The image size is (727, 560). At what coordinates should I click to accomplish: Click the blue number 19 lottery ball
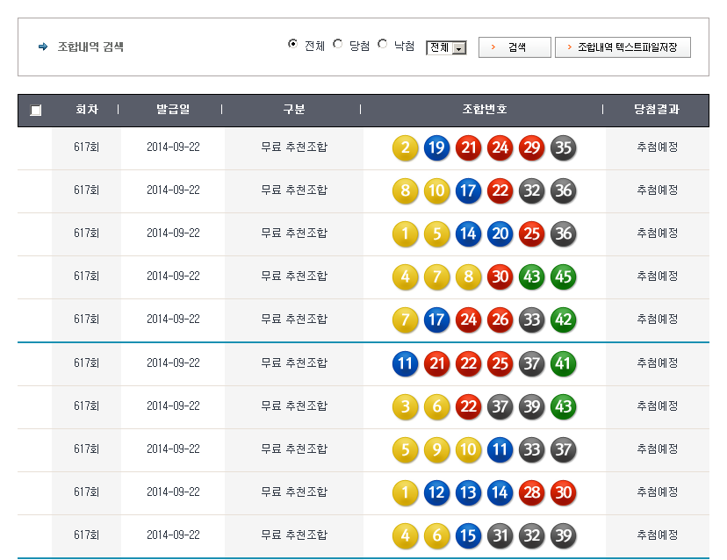click(x=436, y=147)
